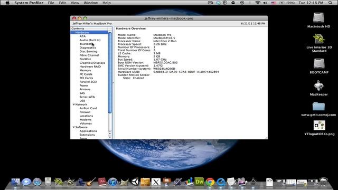Viewport: 338px width, 190px height.
Task: Select Fibre Channel in the sidebar
Action: [89, 55]
